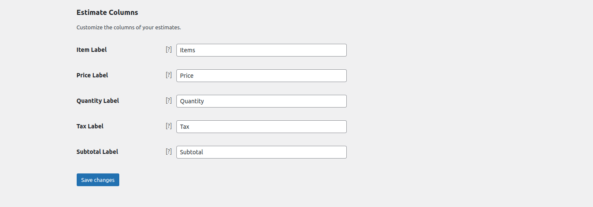The image size is (593, 207).
Task: Save changes to the estimate columns
Action: [x=98, y=180]
